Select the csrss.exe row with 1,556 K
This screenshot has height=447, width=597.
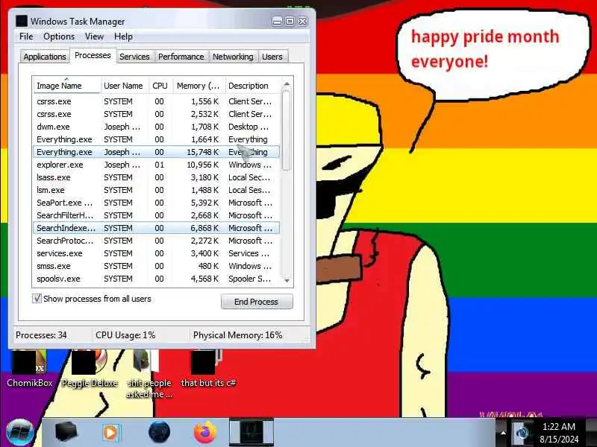[x=157, y=101]
